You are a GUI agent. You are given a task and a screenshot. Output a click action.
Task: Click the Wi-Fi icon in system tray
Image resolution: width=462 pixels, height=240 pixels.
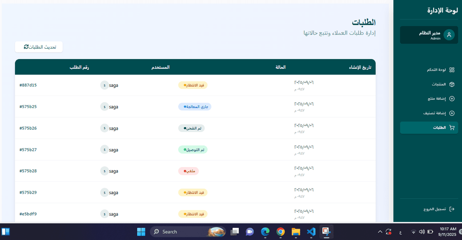click(413, 232)
